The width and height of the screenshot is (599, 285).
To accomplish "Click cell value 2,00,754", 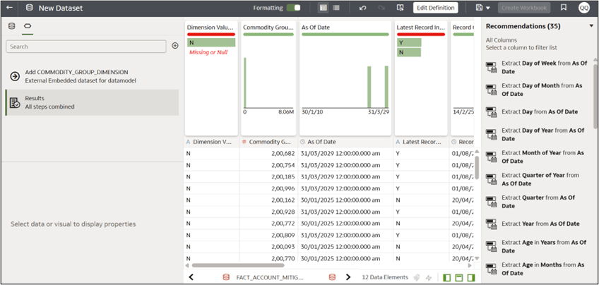I will pyautogui.click(x=283, y=165).
